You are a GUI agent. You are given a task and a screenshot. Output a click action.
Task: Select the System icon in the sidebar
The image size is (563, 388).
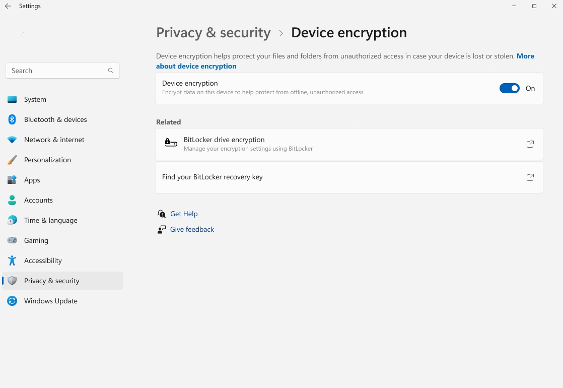pos(12,99)
